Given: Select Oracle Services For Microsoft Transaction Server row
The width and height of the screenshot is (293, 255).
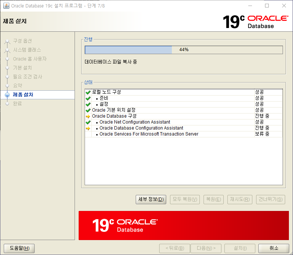Looking at the screenshot, I should click(184, 134).
